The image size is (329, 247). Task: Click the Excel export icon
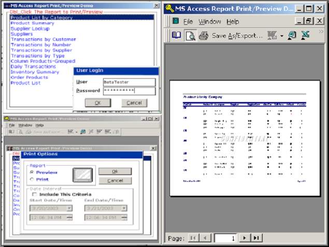pyautogui.click(x=306, y=36)
